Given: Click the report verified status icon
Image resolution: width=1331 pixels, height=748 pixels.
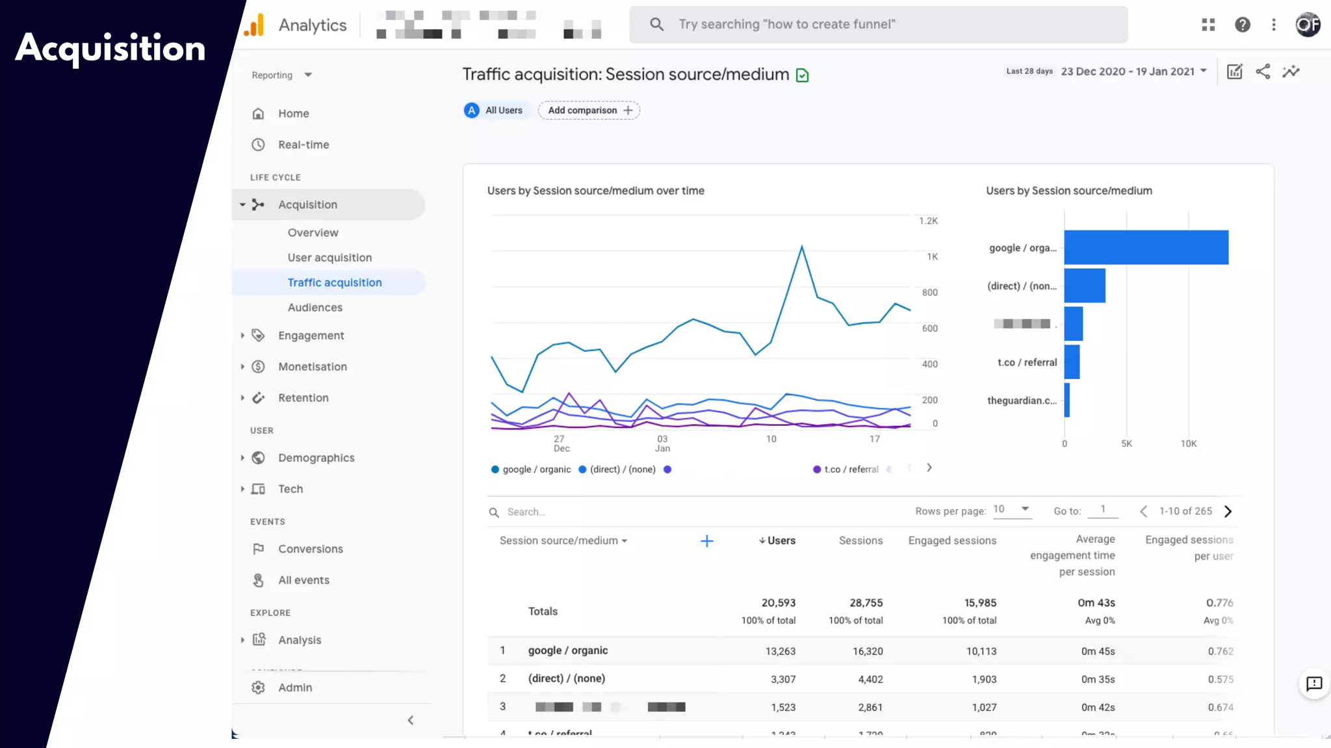Looking at the screenshot, I should pos(803,75).
